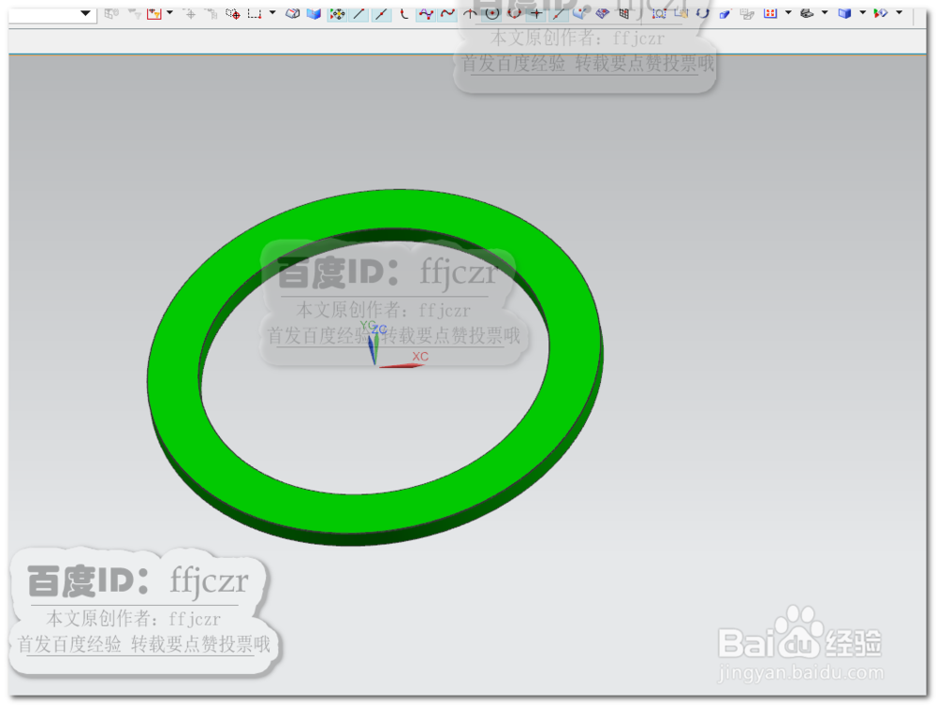Expand the dropdown beside the shaded cube icon

pos(863,13)
